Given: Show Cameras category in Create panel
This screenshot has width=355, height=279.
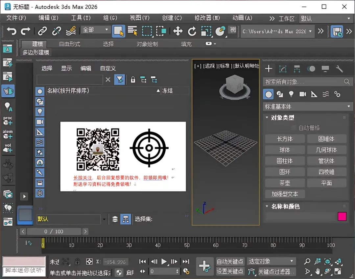Looking at the screenshot, I should click(303, 94).
